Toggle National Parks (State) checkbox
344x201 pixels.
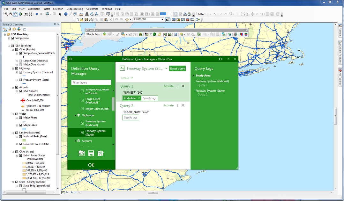(x=21, y=136)
